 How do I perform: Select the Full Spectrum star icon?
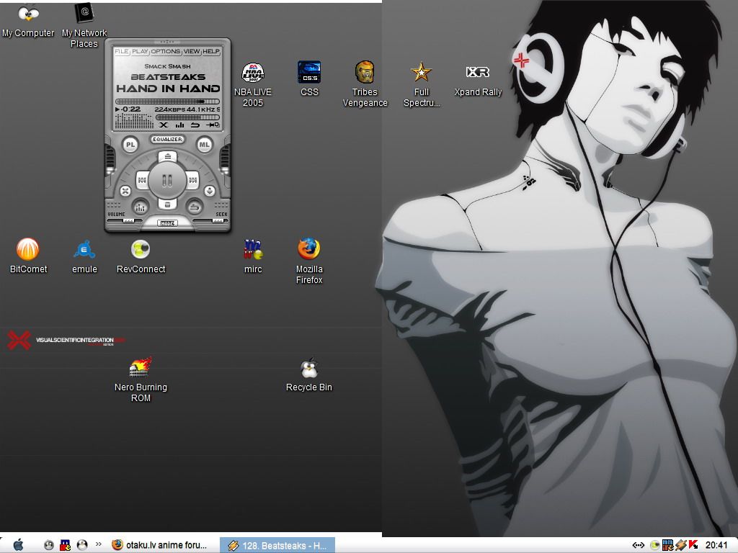point(421,85)
